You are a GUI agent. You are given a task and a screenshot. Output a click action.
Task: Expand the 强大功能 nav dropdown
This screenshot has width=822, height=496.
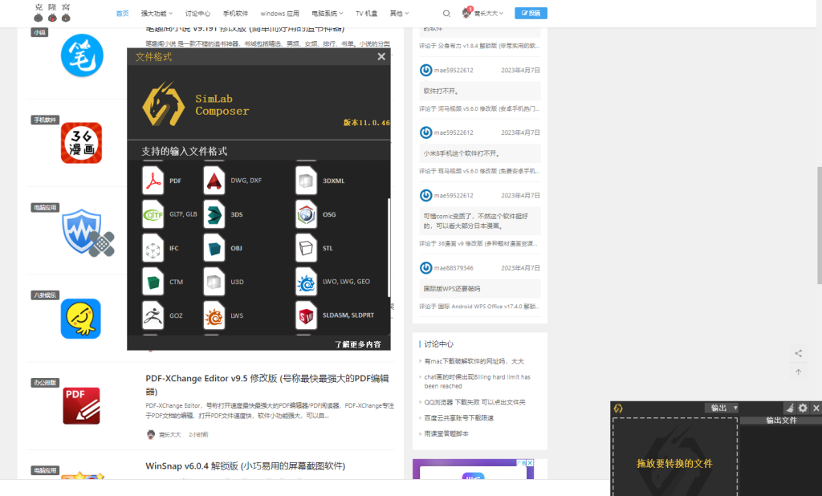157,13
